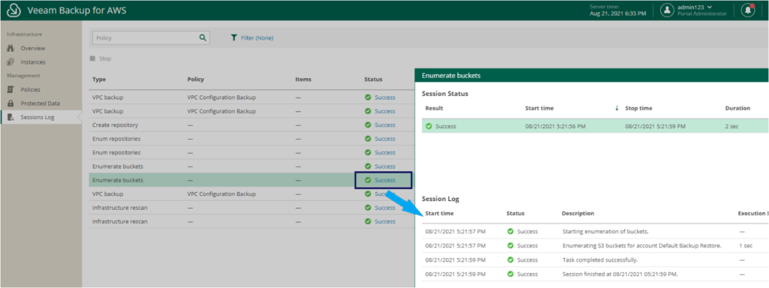This screenshot has height=288, width=769.
Task: Select the highlighted Enumerate buckets row
Action: pyautogui.click(x=252, y=180)
